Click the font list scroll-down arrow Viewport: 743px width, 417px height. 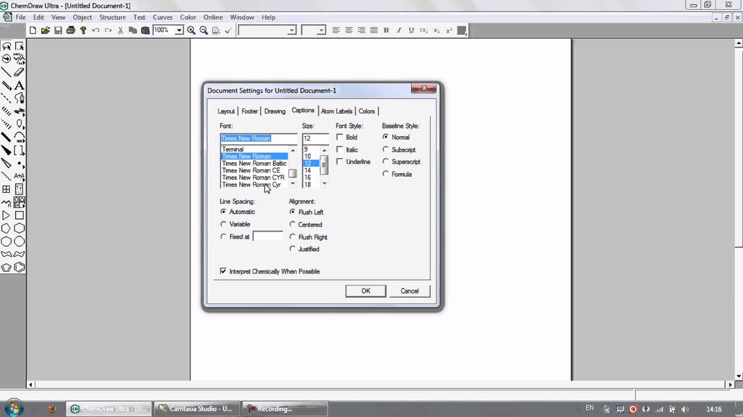[293, 184]
